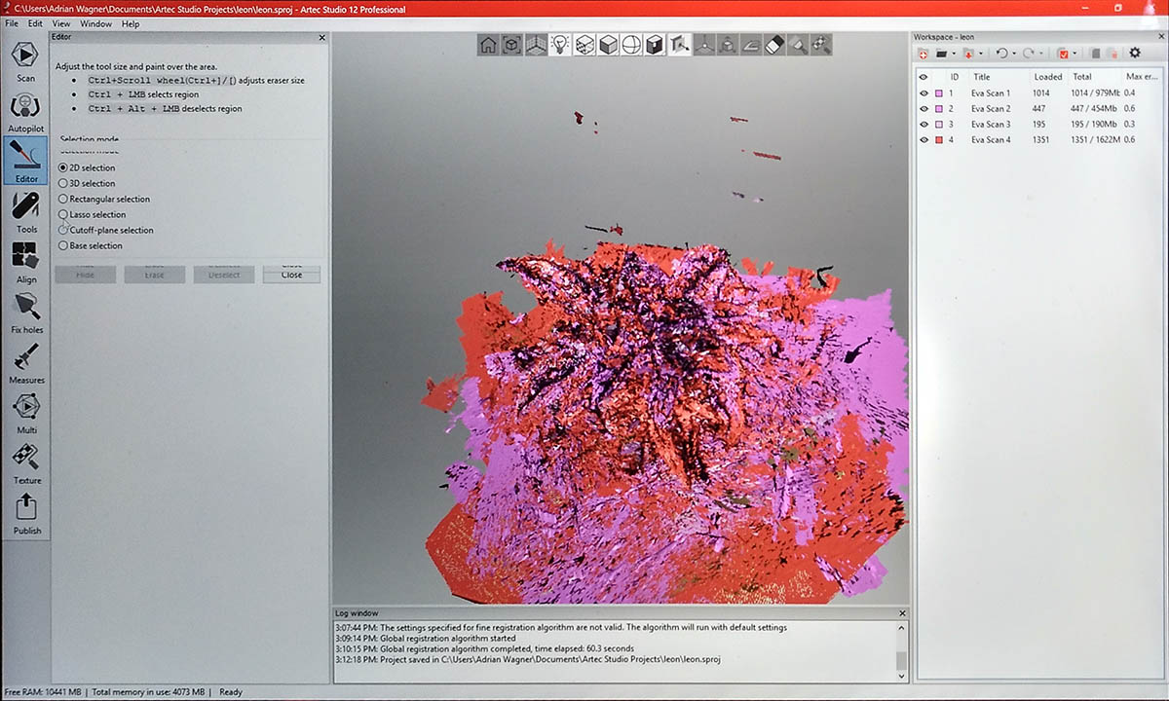The width and height of the screenshot is (1169, 701).
Task: Click the flat plane icon in toolbar
Action: pos(751,45)
